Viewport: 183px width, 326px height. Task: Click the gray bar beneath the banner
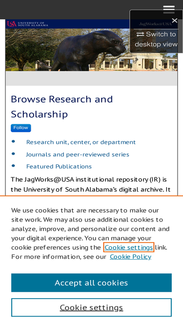pos(92,78)
